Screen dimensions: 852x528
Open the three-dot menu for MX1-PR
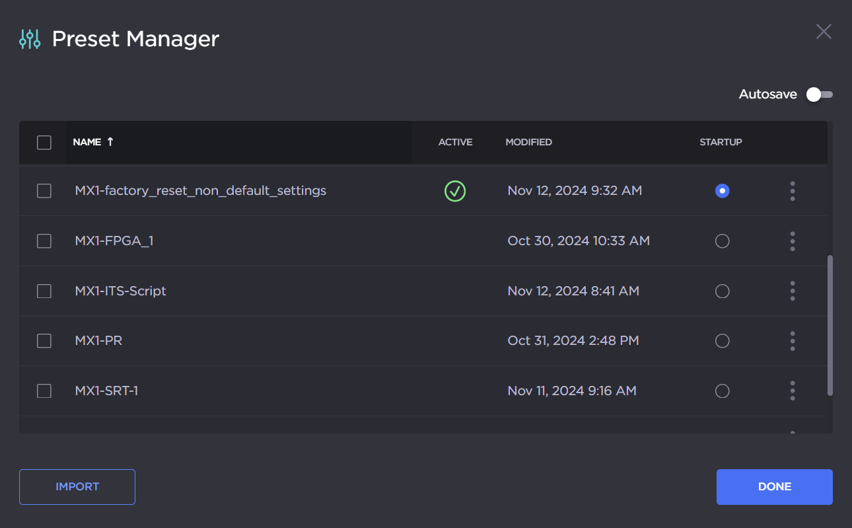coord(792,341)
